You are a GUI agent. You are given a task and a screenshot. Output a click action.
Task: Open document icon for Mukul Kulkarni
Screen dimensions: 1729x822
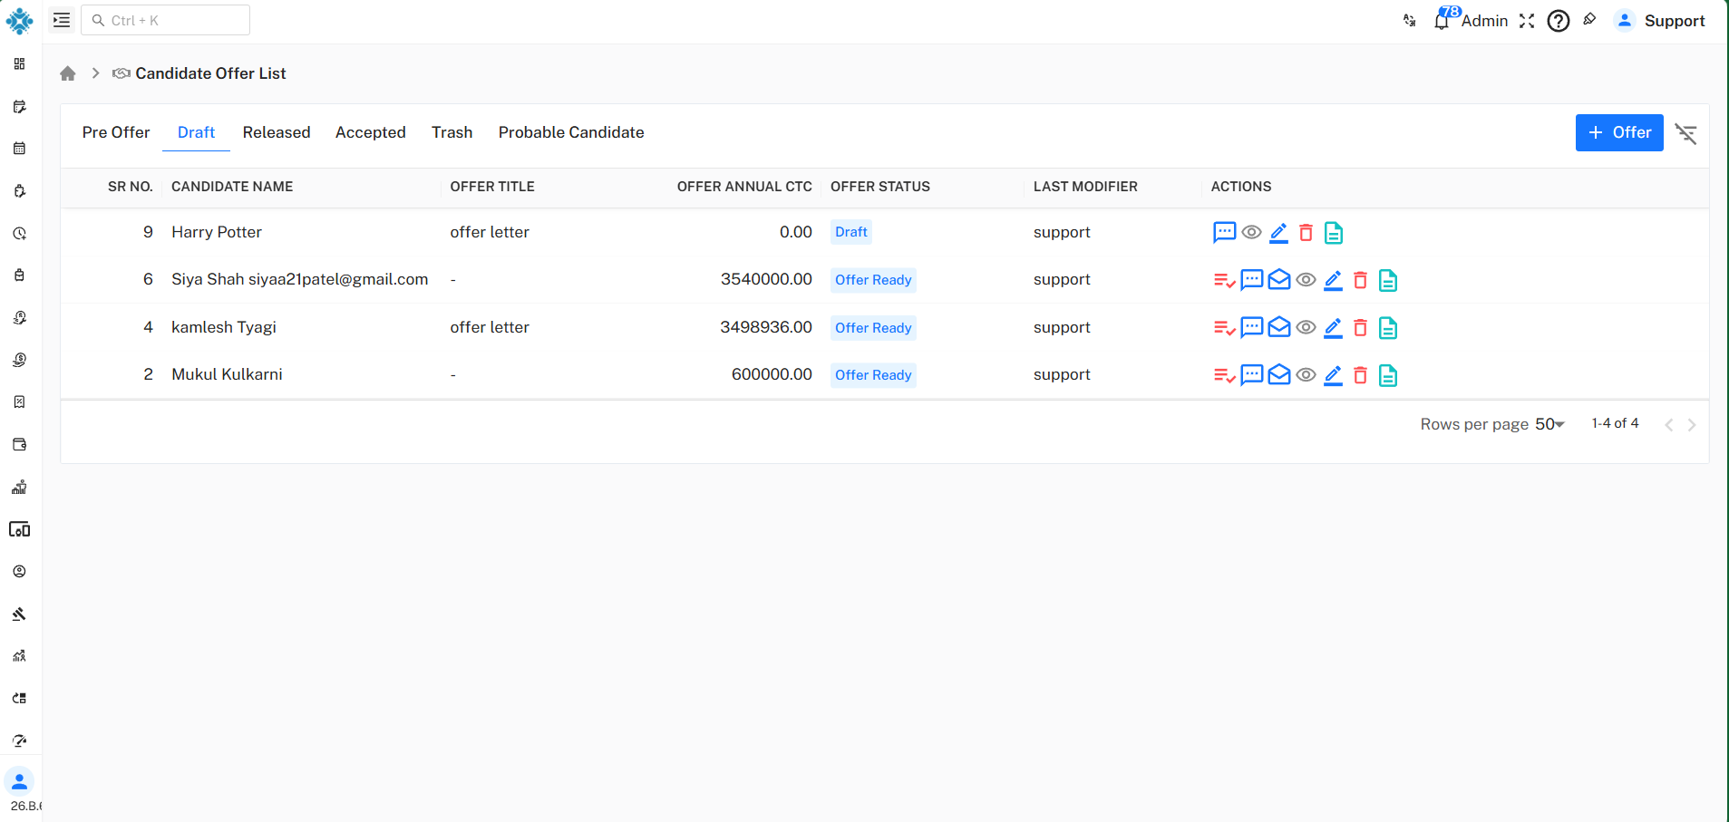click(1387, 375)
